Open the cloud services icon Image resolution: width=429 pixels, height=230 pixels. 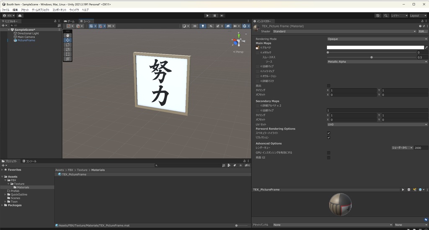point(20,15)
